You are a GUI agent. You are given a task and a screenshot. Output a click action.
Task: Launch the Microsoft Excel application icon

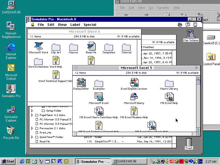tap(99, 97)
